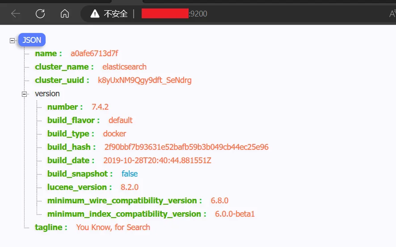Reload the page with refresh icon

pyautogui.click(x=40, y=14)
